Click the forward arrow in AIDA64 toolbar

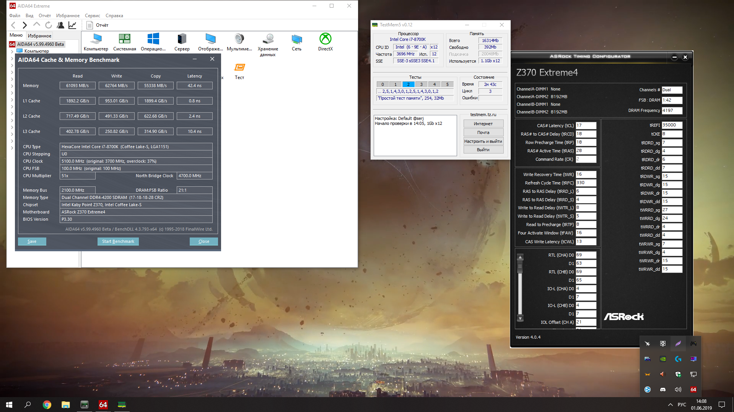click(25, 25)
